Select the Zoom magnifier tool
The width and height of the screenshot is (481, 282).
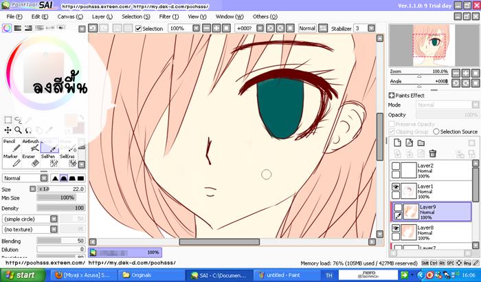point(18,130)
